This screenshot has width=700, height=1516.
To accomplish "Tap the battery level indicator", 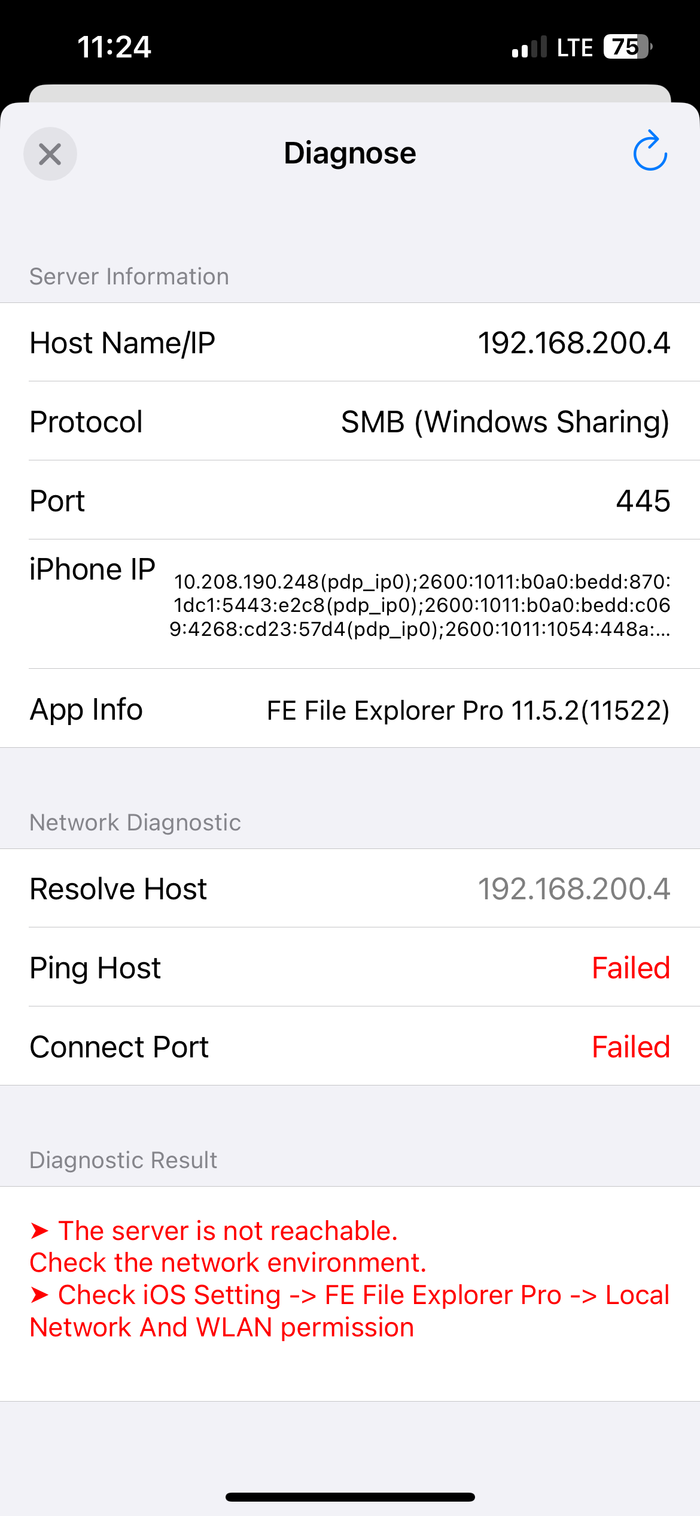I will [x=626, y=47].
